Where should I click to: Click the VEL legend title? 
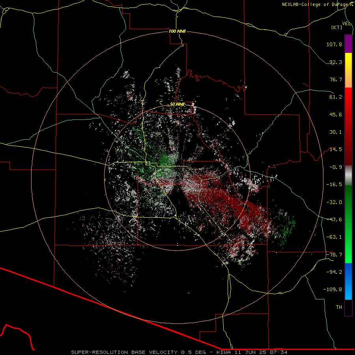[x=346, y=24]
